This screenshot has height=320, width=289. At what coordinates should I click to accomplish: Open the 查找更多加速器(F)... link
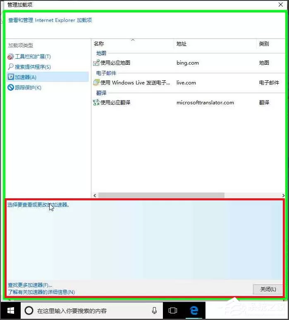click(x=30, y=285)
